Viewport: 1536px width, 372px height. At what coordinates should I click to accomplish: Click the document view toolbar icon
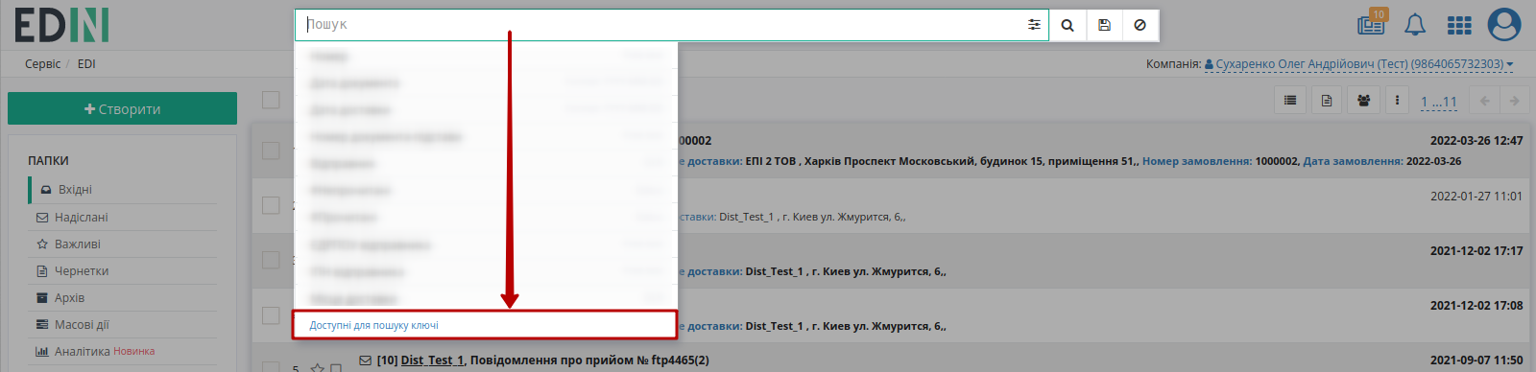[x=1327, y=100]
